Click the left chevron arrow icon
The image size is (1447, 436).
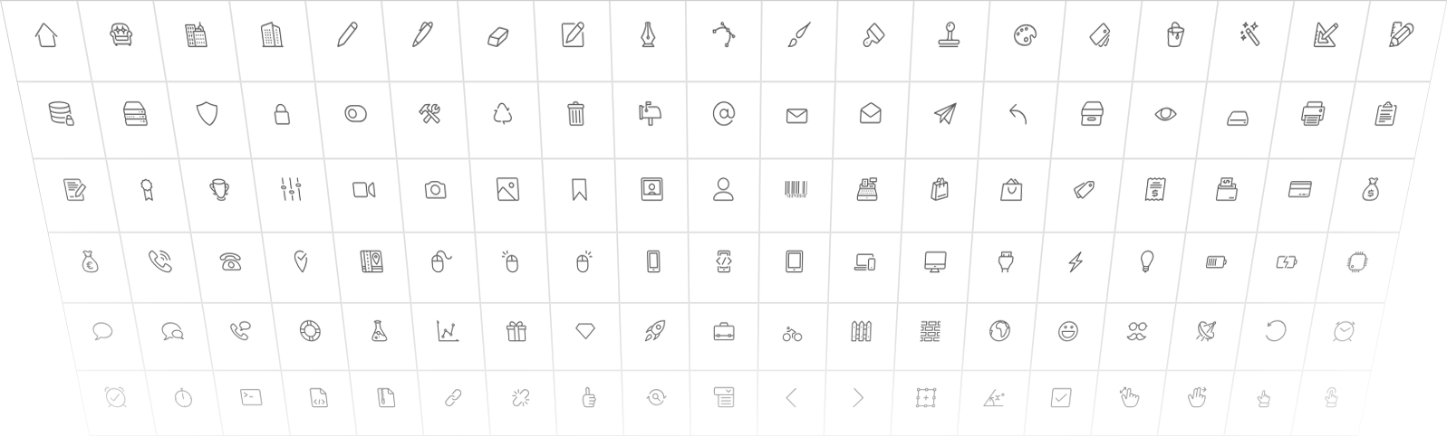pyautogui.click(x=791, y=397)
